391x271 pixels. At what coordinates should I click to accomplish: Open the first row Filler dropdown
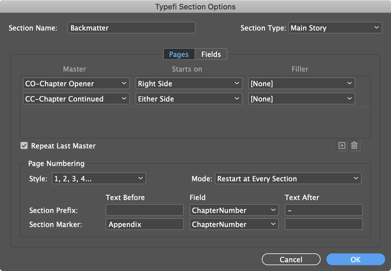301,84
